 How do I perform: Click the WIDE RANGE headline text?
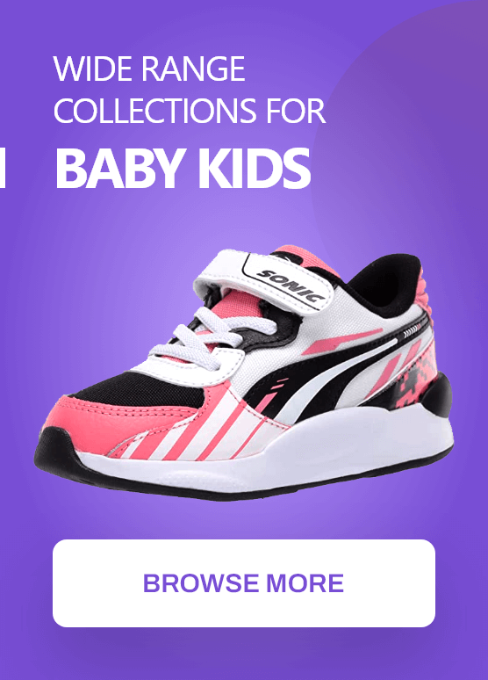pyautogui.click(x=149, y=69)
